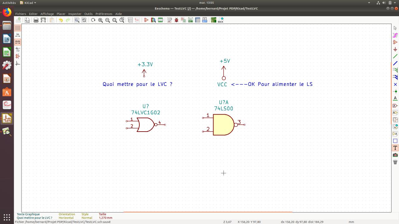Image resolution: width=399 pixels, height=224 pixels.
Task: Select the place bus tool
Action: 395,63
